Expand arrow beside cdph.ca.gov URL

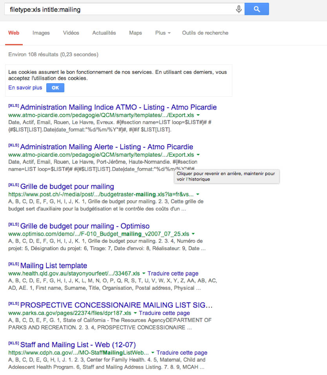point(152,353)
